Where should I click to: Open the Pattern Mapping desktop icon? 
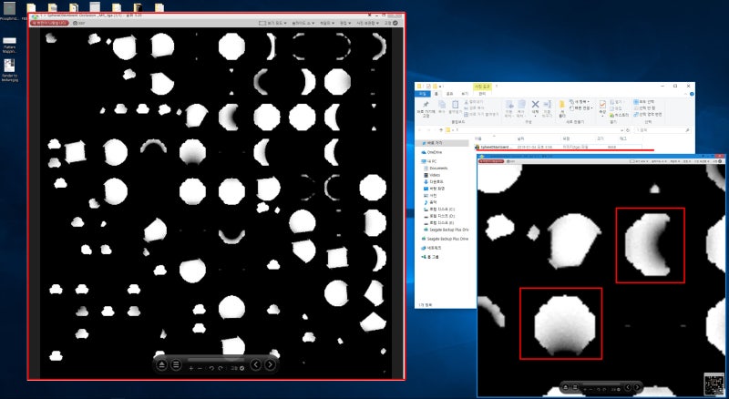(9, 45)
